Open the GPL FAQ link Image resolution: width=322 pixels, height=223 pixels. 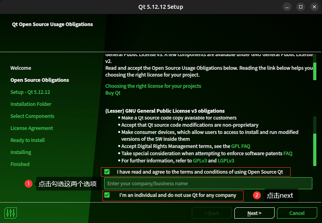click(241, 146)
